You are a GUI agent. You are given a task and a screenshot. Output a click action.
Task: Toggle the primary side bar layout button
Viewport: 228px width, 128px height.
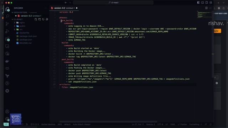(198, 2)
